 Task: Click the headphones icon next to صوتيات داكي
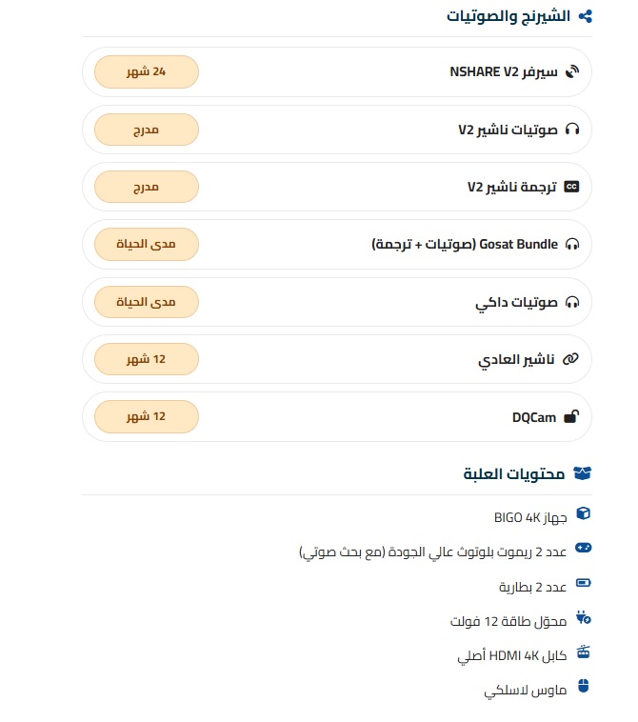[x=572, y=302]
